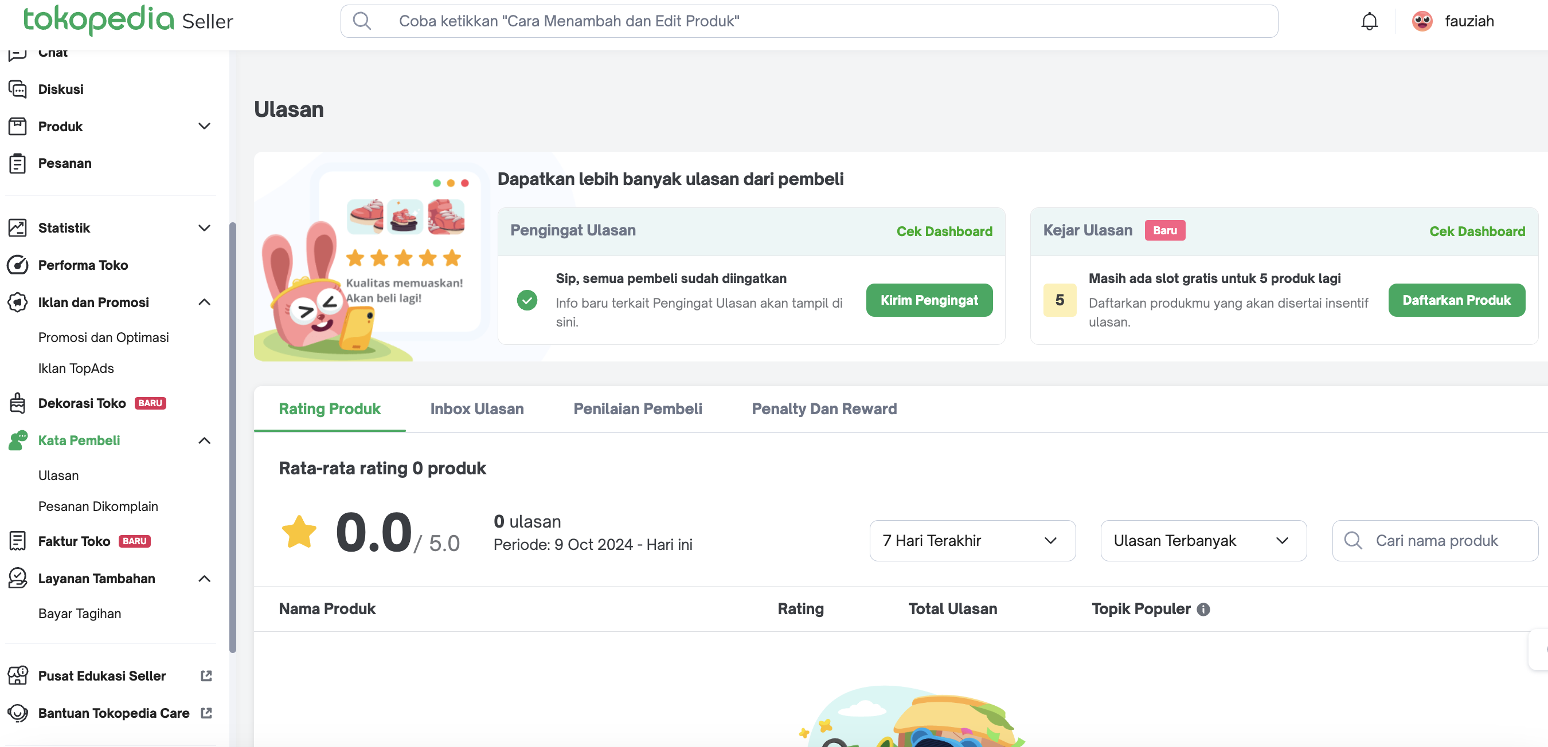Switch to the Penalty Dan Reward tab
1548x747 pixels.
(x=824, y=409)
